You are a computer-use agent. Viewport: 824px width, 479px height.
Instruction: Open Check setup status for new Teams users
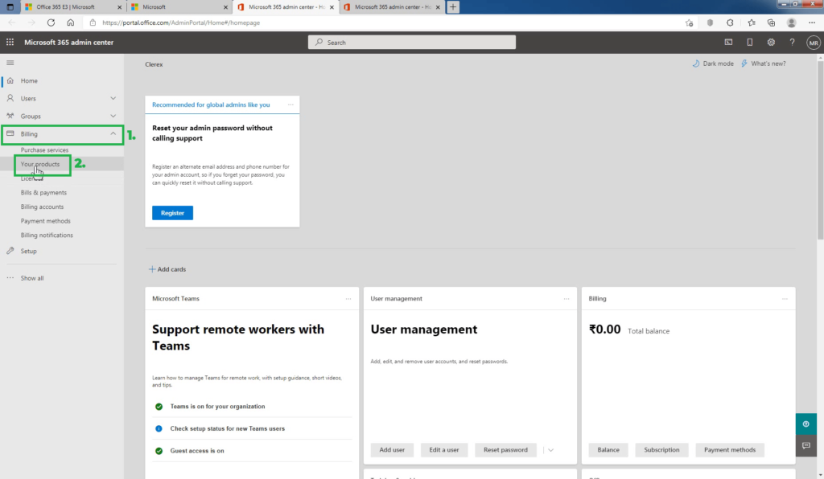click(x=228, y=428)
